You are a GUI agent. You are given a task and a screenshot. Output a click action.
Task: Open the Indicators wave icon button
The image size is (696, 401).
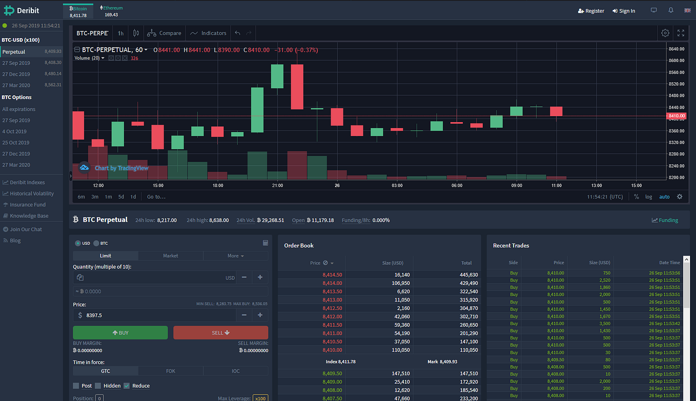194,33
